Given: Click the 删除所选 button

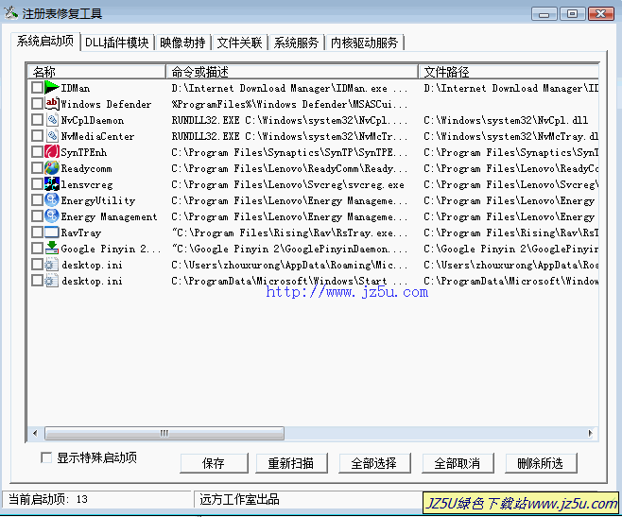Looking at the screenshot, I should point(541,463).
